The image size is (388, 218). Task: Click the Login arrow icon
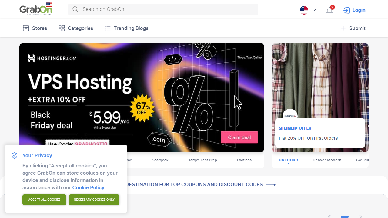click(x=346, y=10)
